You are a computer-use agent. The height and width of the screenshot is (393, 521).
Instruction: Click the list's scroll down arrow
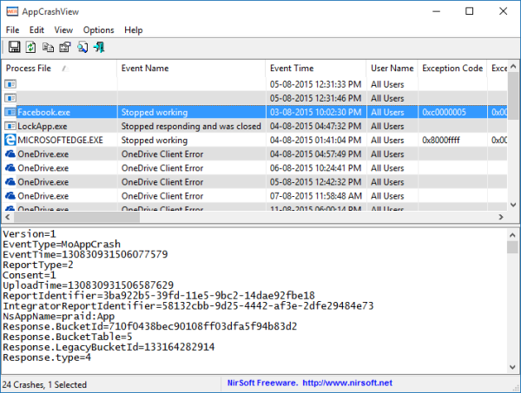513,205
